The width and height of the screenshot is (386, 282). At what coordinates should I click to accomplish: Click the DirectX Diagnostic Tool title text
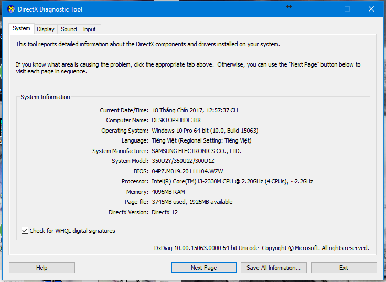point(50,9)
